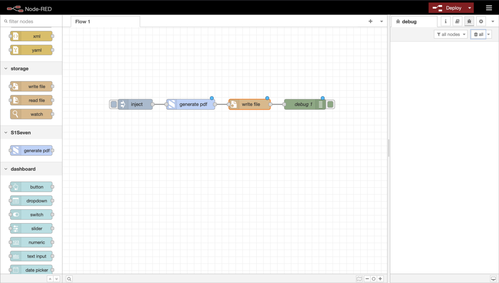Image resolution: width=499 pixels, height=283 pixels.
Task: Open debug window in new window icon
Action: point(493,279)
